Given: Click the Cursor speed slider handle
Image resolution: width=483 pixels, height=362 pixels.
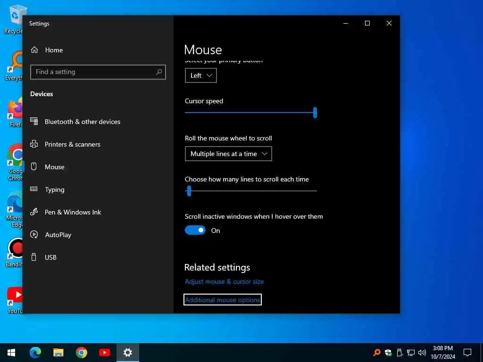Looking at the screenshot, I should (x=315, y=113).
